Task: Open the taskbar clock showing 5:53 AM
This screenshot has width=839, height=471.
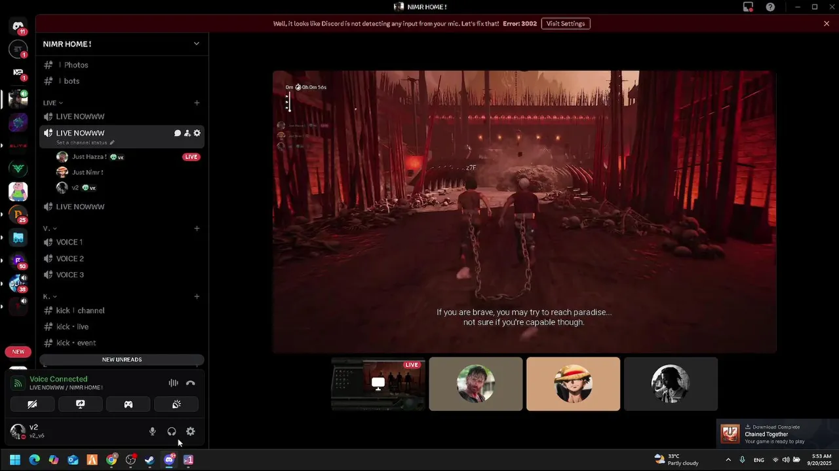Action: click(820, 459)
